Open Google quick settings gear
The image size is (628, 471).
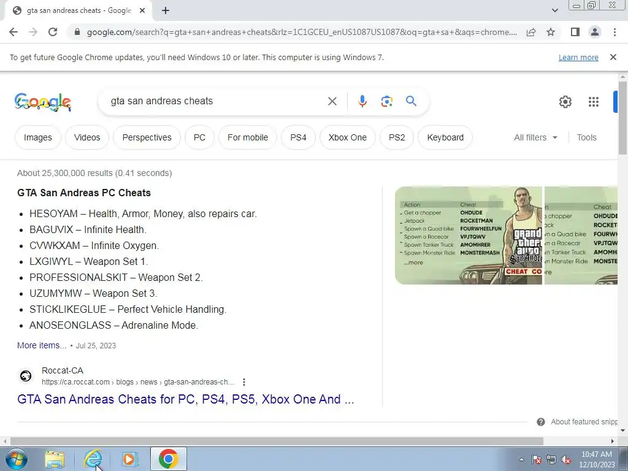click(565, 102)
